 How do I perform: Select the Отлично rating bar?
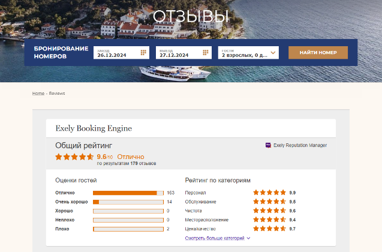pos(128,193)
